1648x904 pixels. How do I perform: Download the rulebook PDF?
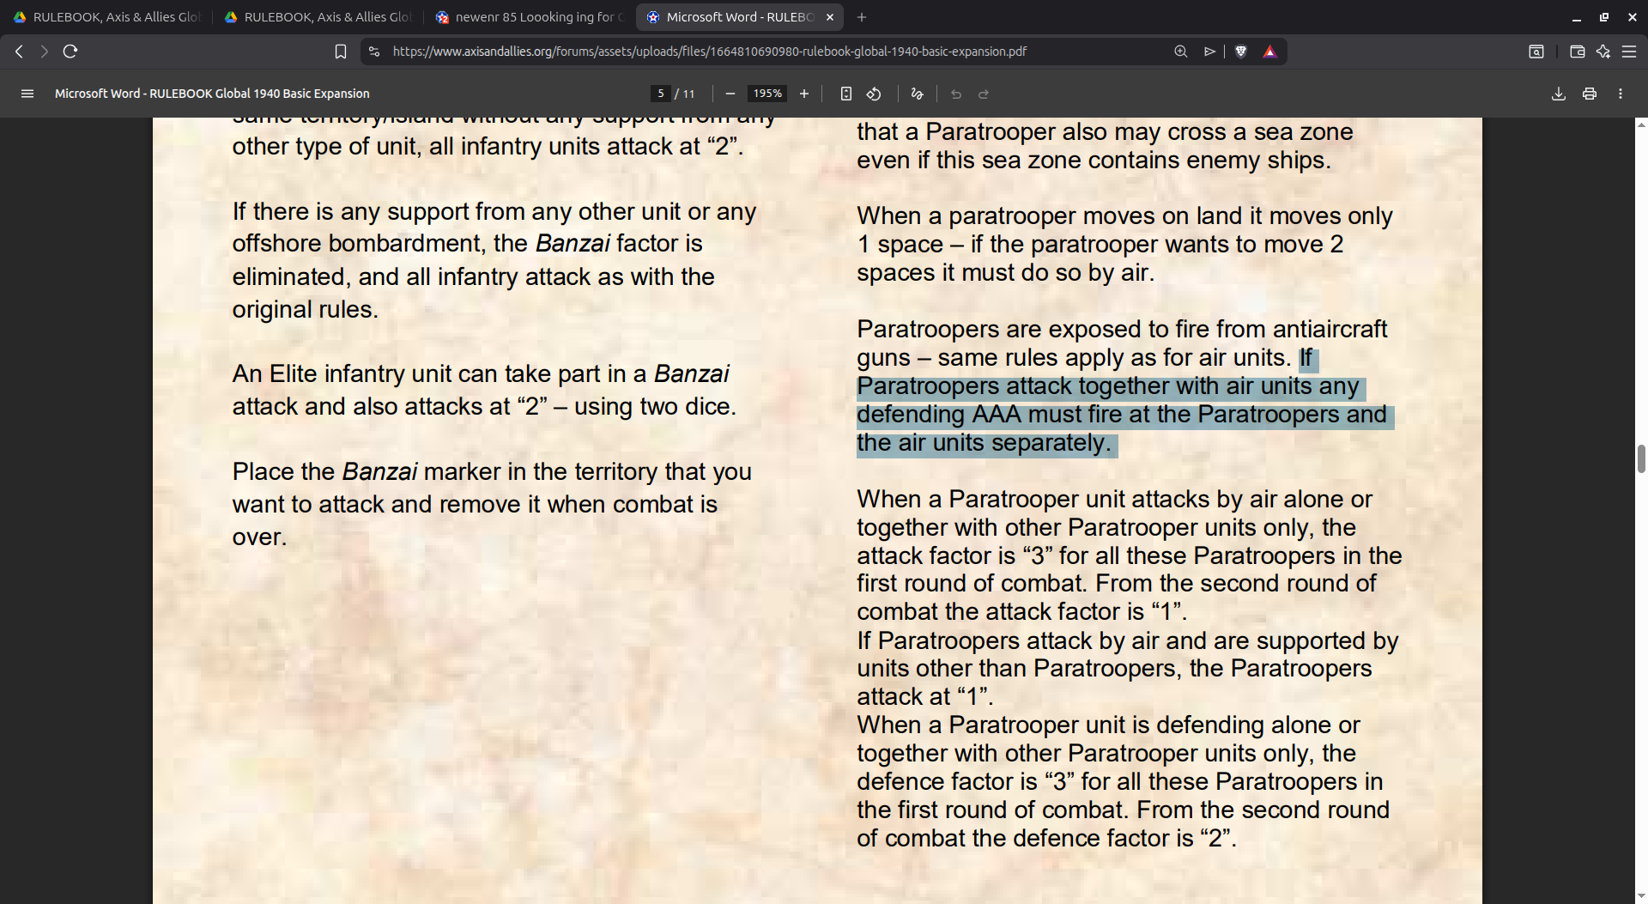[1558, 94]
